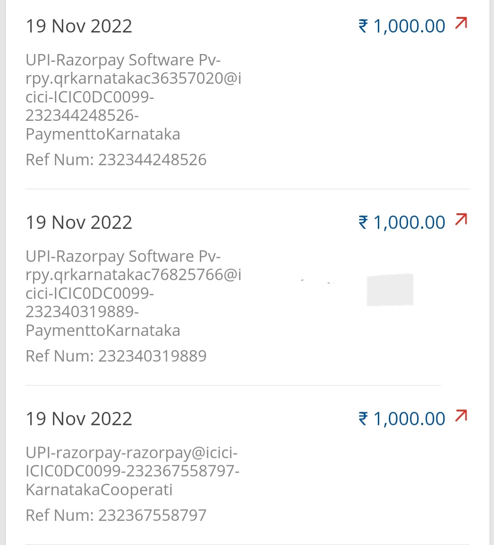Viewport: 494px width, 545px height.
Task: Tap the rupee symbol of the first transaction
Action: pos(363,26)
